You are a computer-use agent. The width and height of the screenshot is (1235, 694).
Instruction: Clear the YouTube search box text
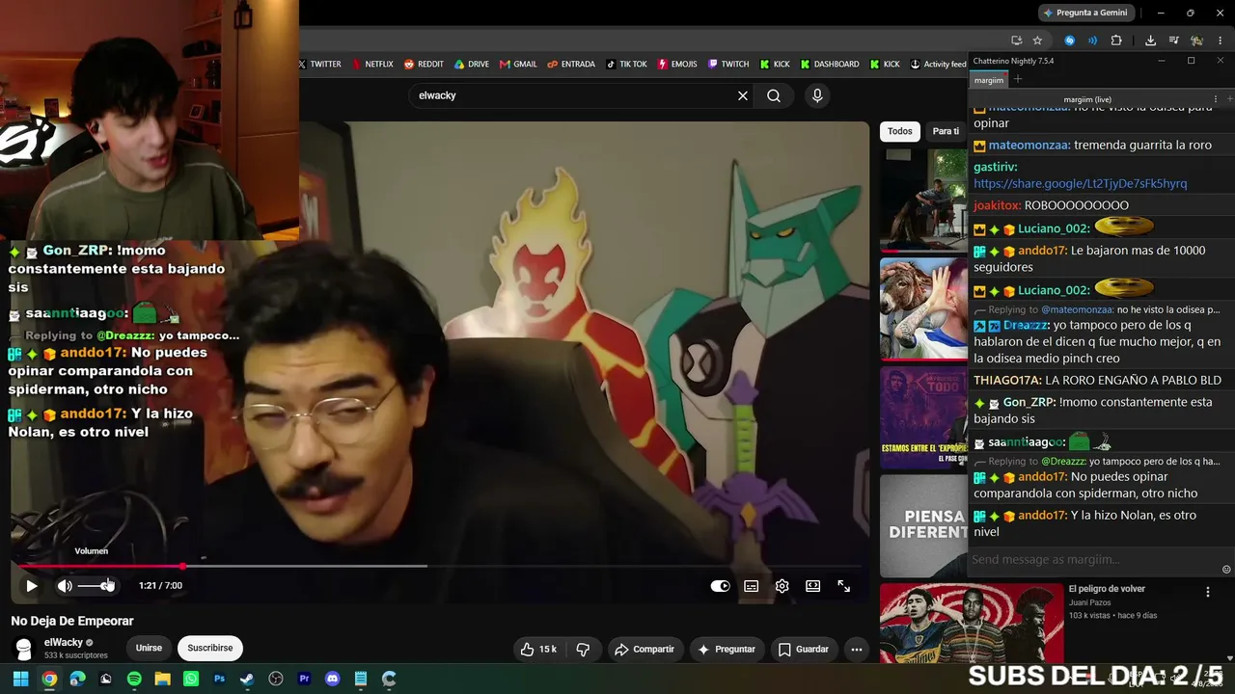coord(743,95)
